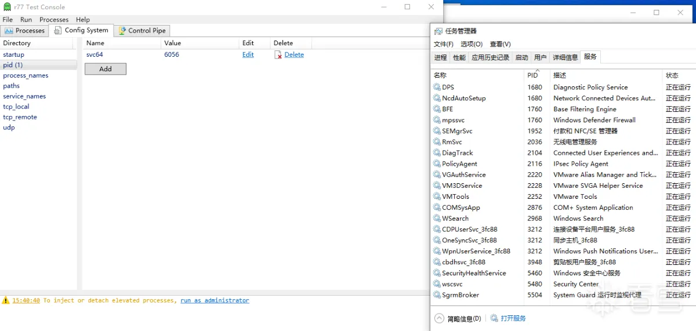
Task: Switch to the 进程 tab in Task Manager
Action: (441, 57)
